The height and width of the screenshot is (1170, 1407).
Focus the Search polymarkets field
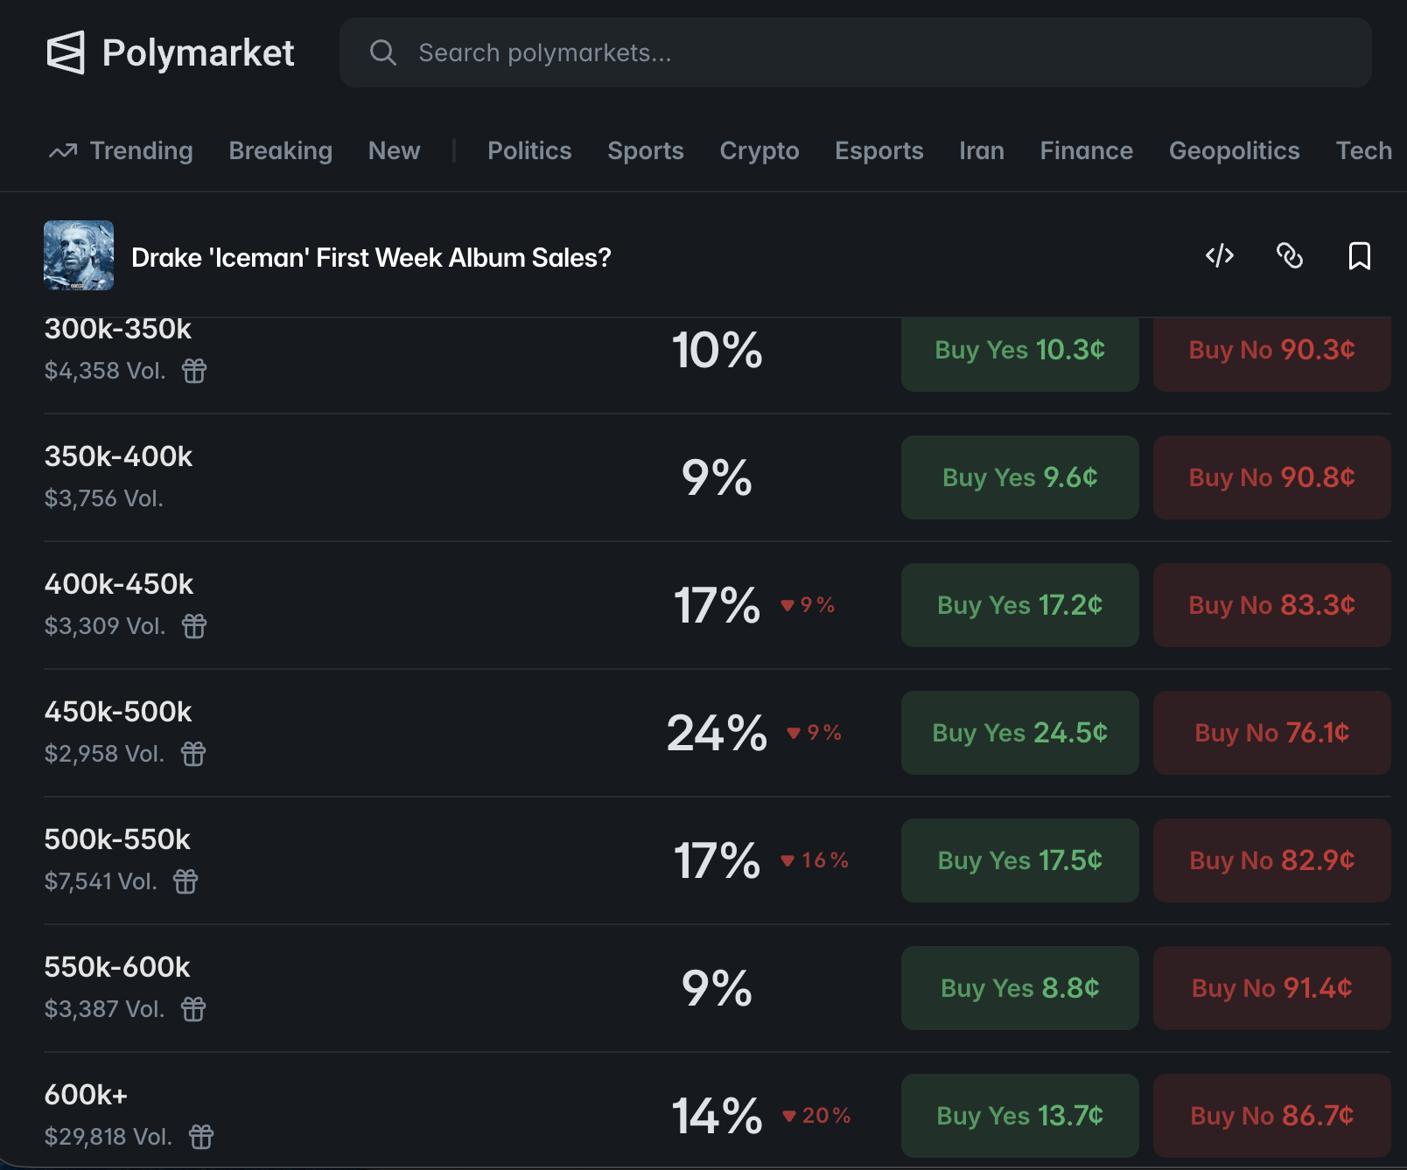[x=855, y=52]
